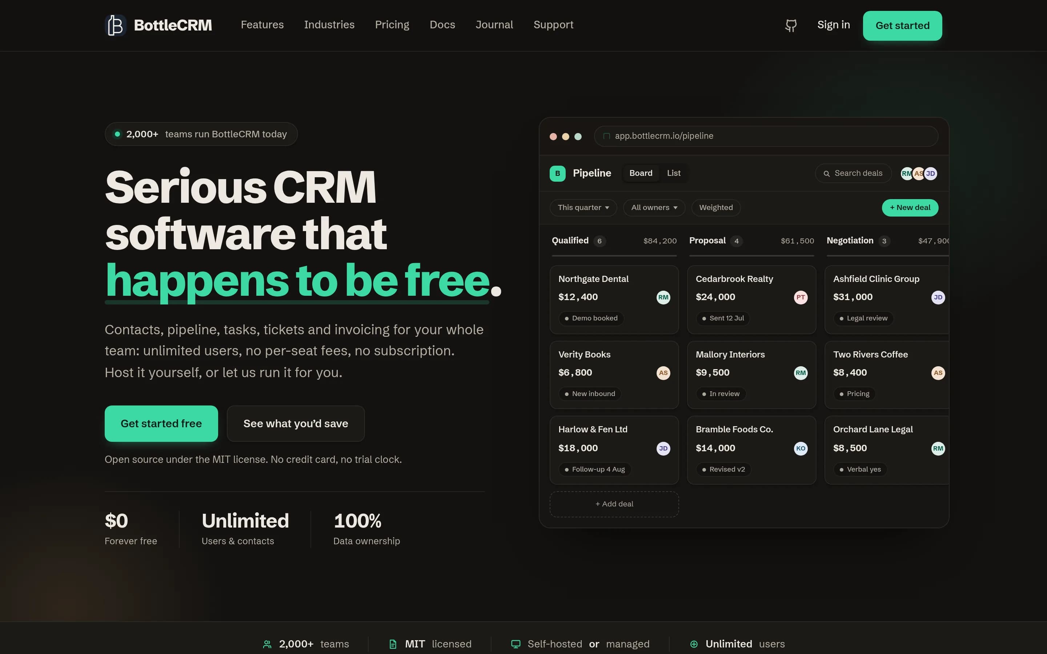Select the AS avatar in the pipeline header

click(x=919, y=173)
